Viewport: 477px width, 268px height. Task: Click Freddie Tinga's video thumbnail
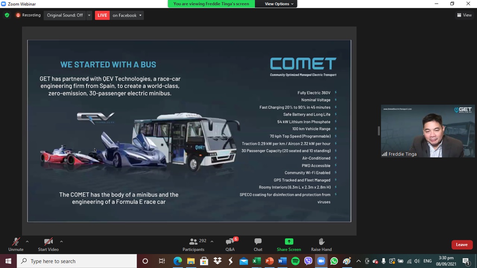(428, 131)
